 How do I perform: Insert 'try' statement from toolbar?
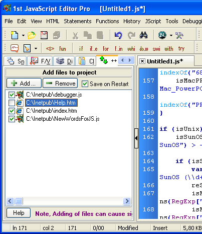pyautogui.click(x=181, y=49)
